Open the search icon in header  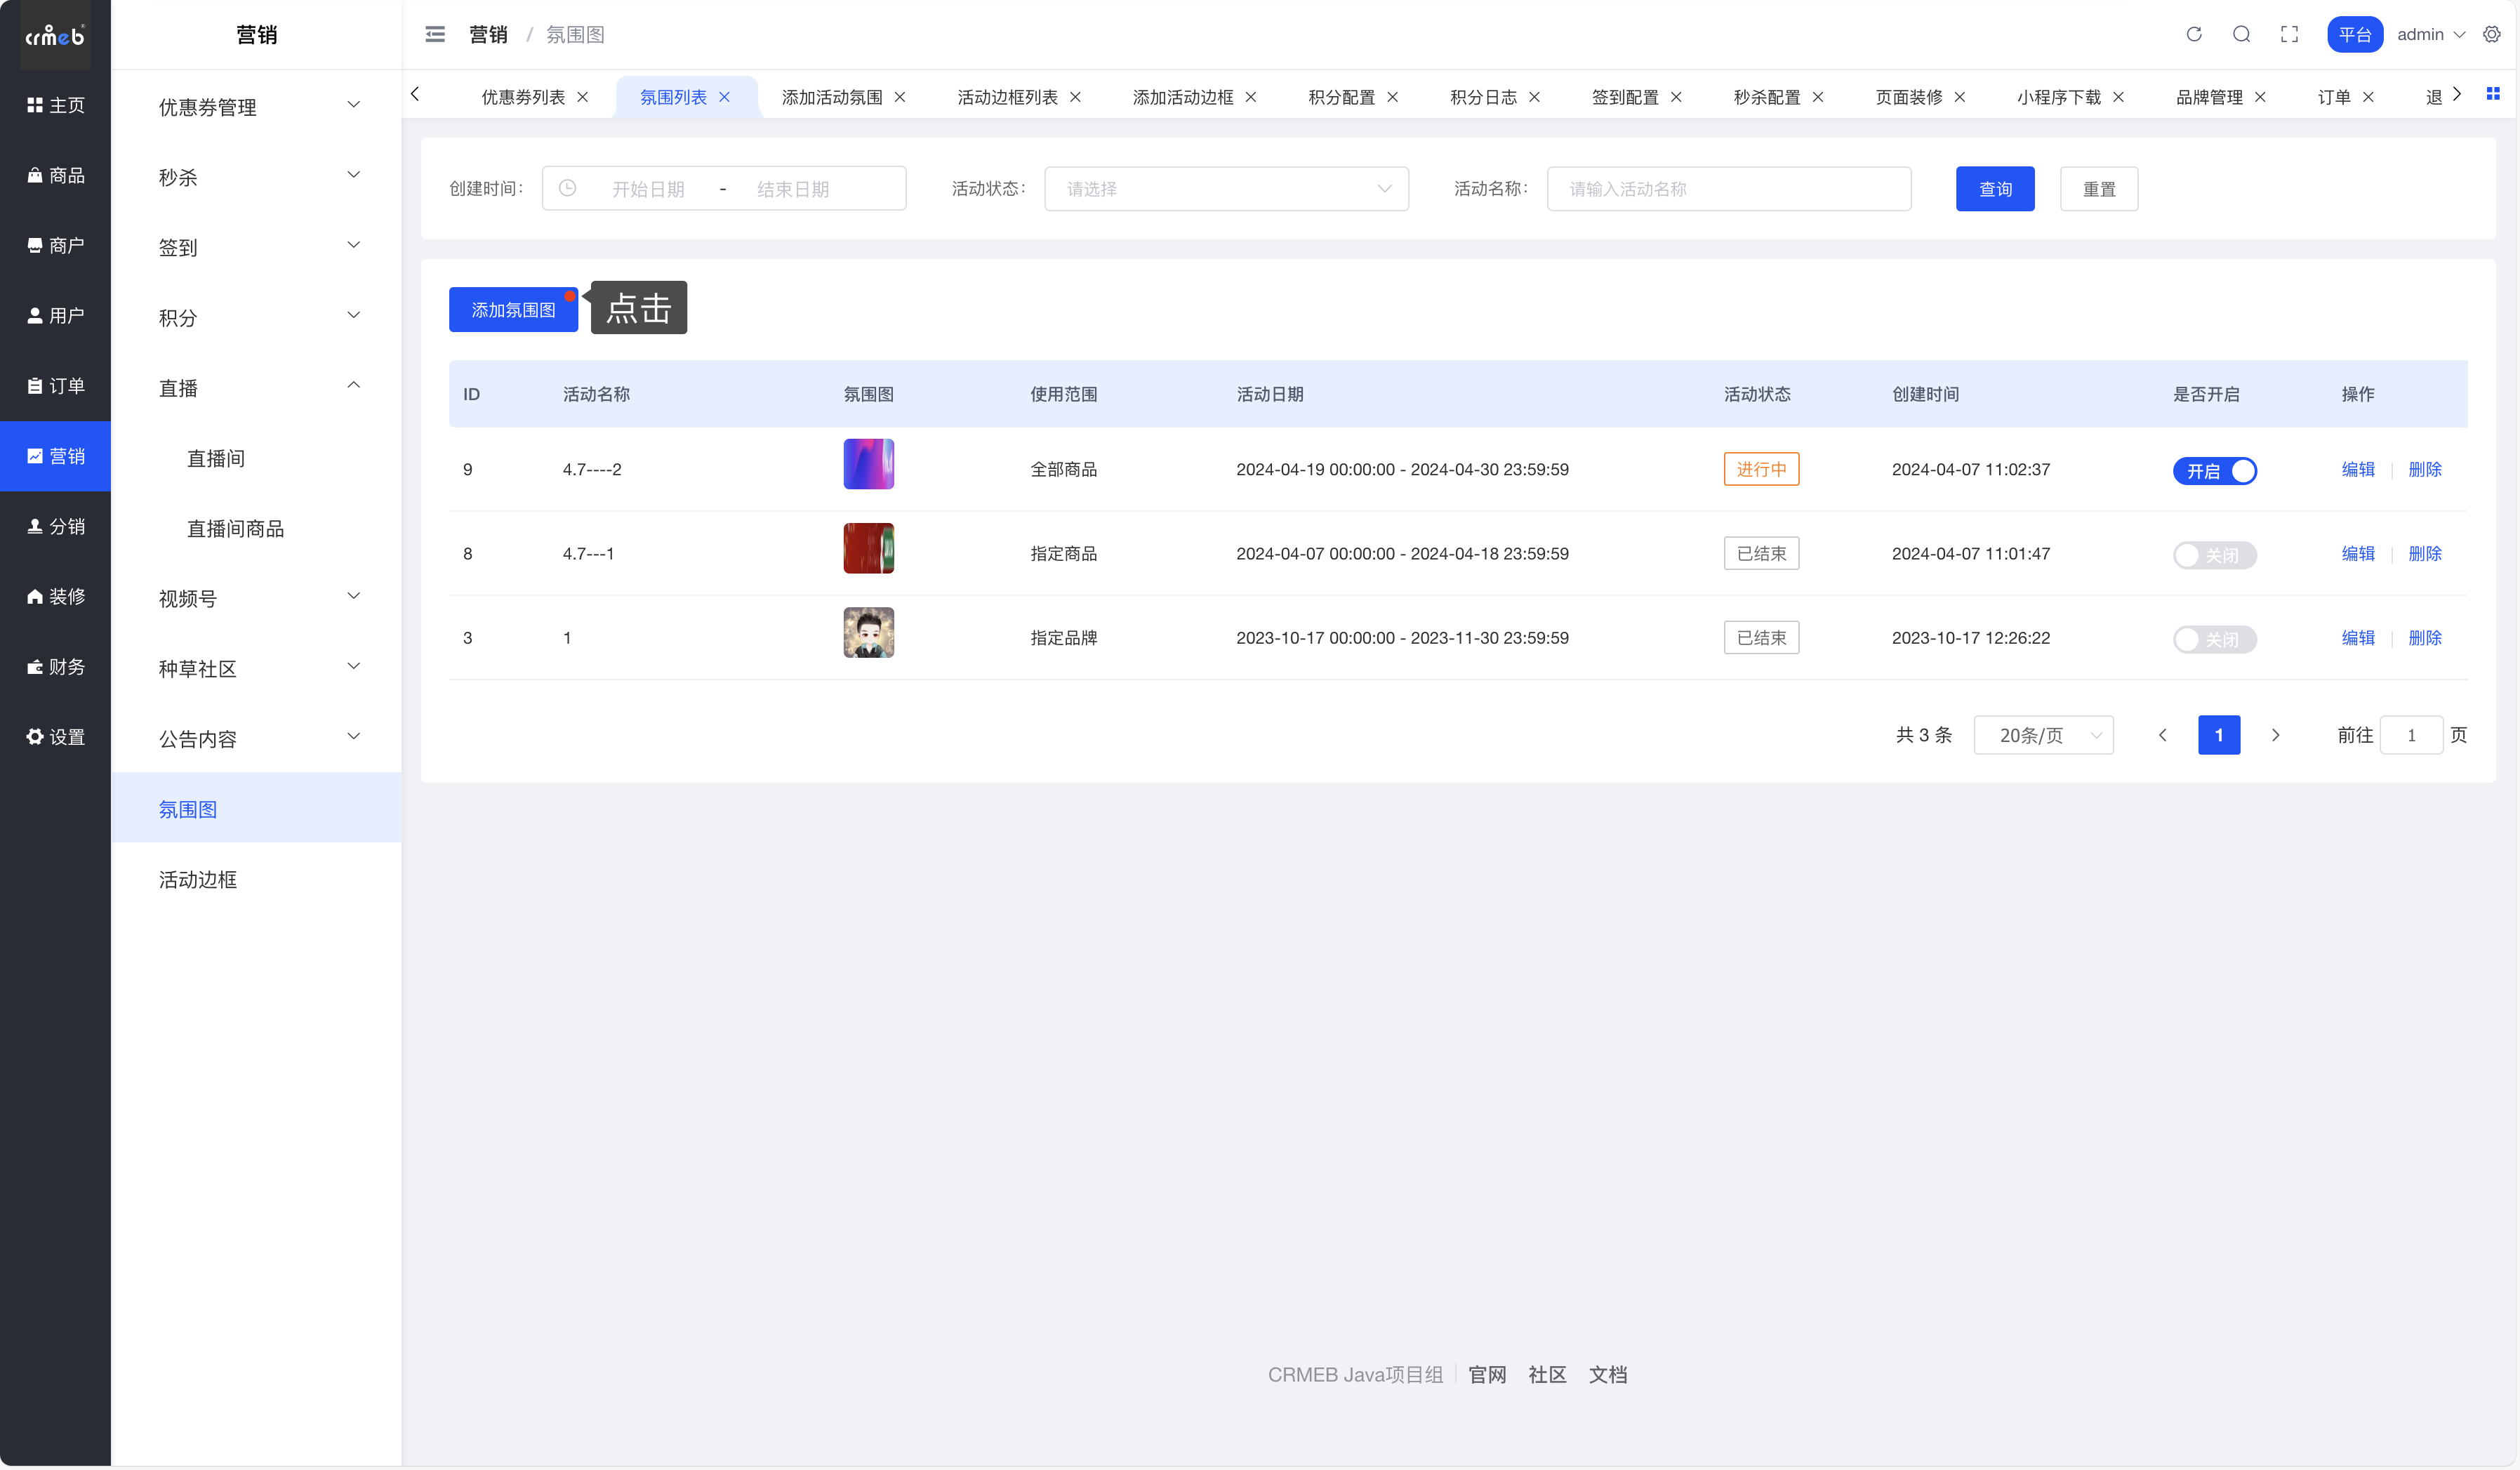point(2241,34)
